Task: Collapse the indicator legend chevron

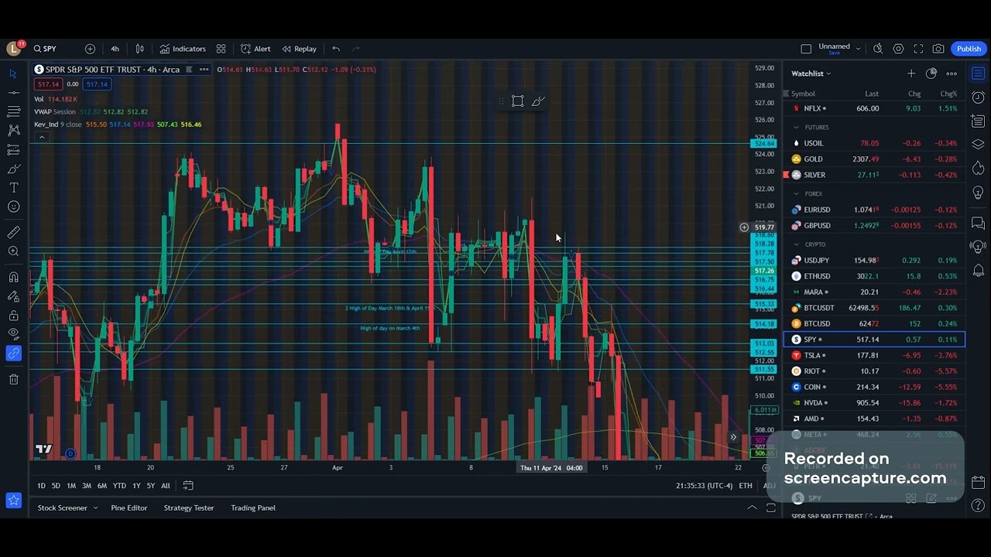Action: (42, 137)
